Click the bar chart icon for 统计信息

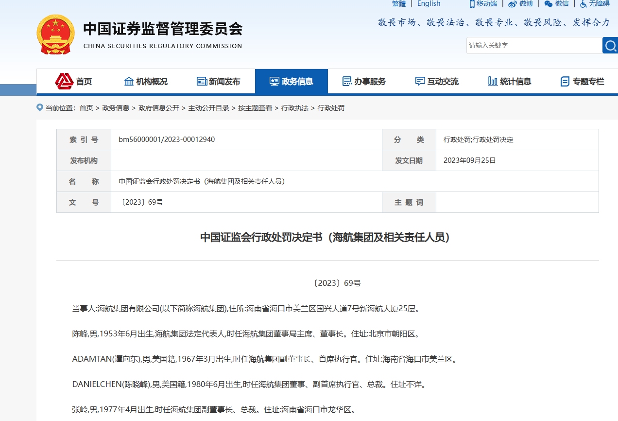[493, 81]
